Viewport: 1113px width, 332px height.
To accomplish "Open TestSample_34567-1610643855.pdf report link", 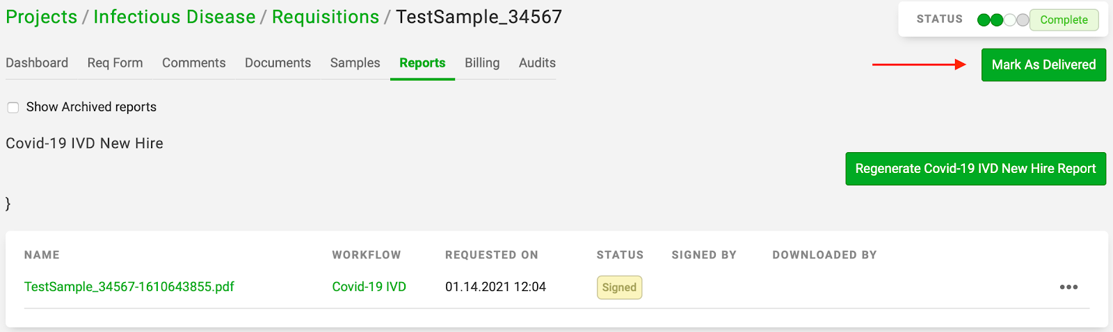I will (129, 287).
